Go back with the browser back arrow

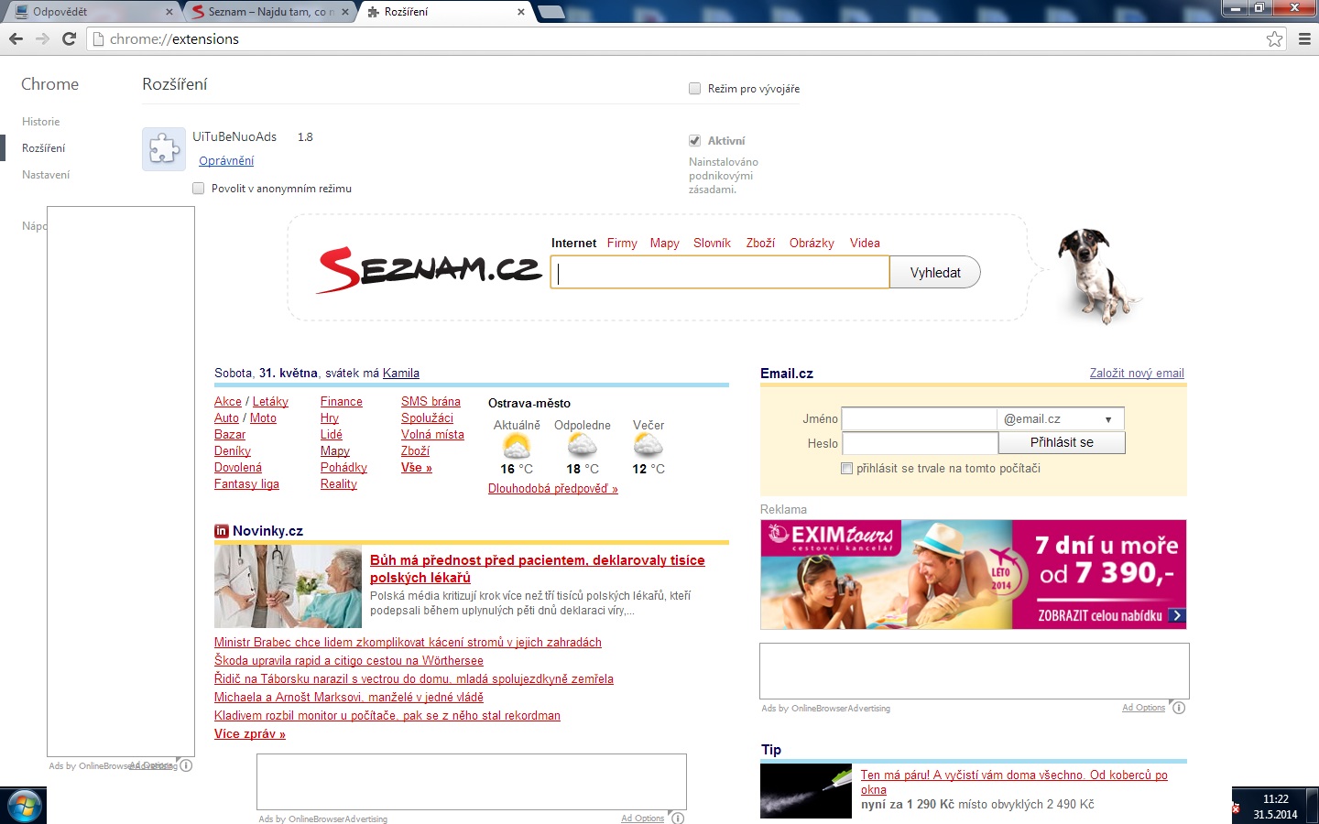(x=16, y=38)
